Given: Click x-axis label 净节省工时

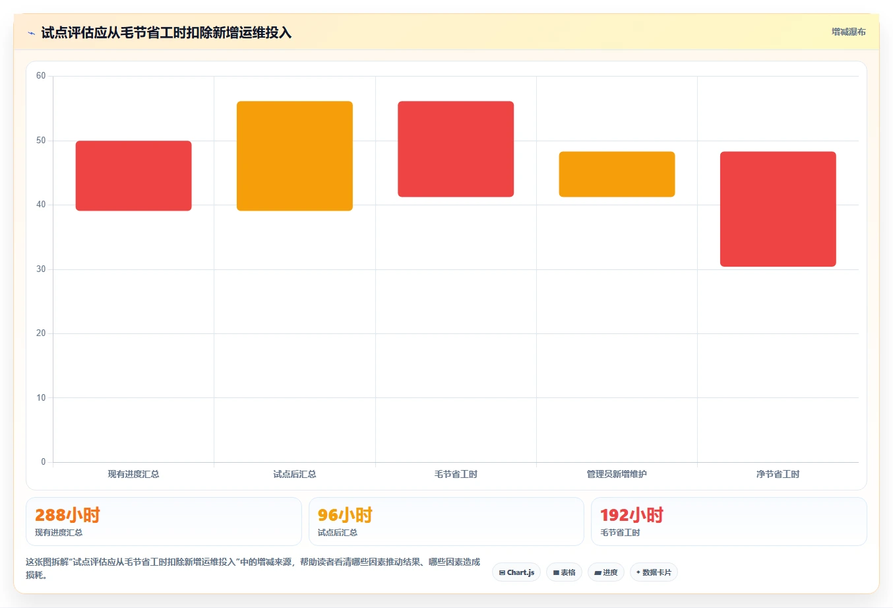Looking at the screenshot, I should (778, 474).
